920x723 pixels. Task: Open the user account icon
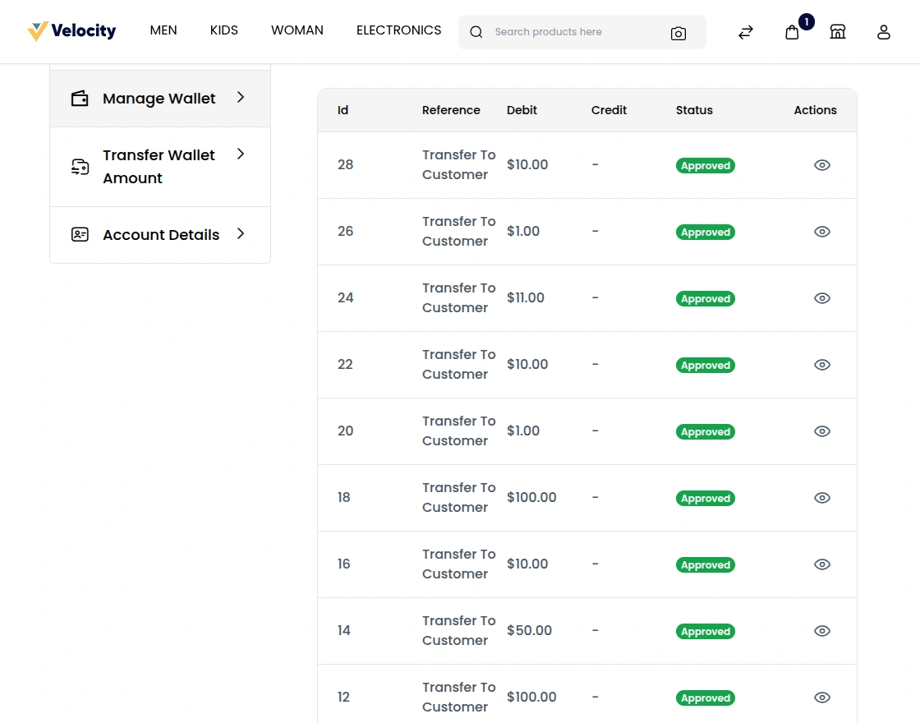coord(884,32)
